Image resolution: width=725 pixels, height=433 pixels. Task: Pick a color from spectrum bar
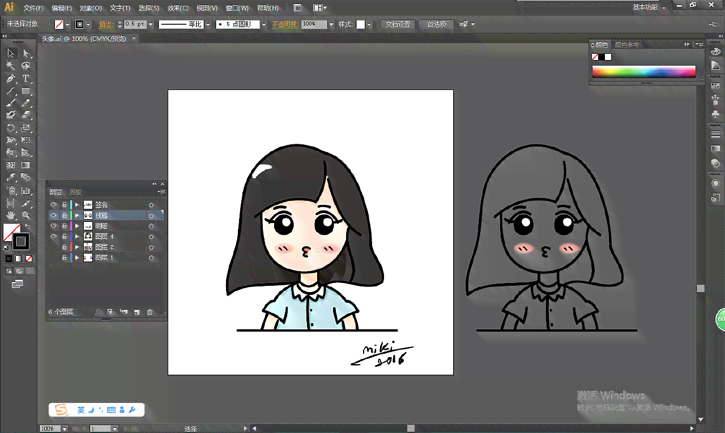tap(644, 71)
